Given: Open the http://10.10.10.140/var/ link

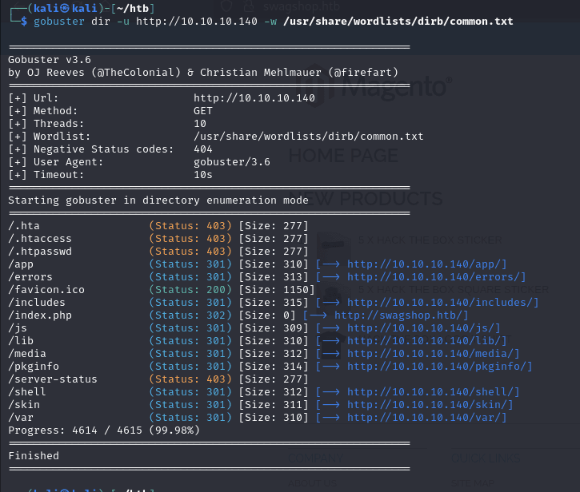Looking at the screenshot, I should pos(426,418).
